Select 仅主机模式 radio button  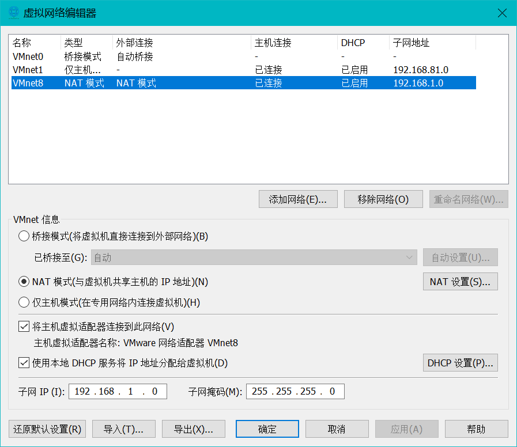tap(24, 302)
